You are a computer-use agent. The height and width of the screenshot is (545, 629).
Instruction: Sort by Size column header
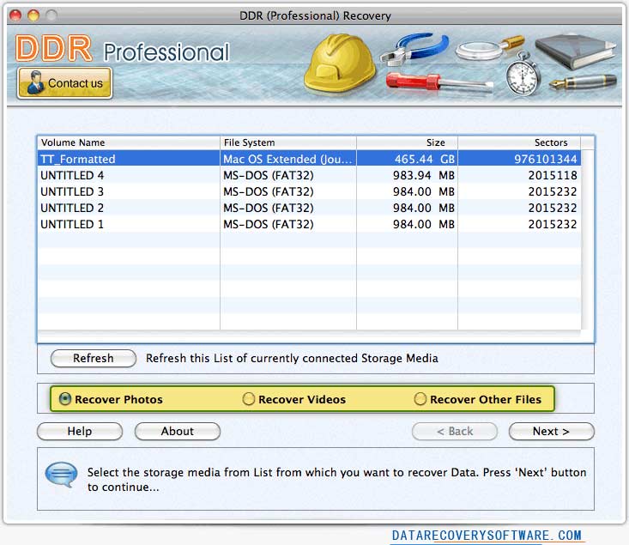tap(407, 142)
